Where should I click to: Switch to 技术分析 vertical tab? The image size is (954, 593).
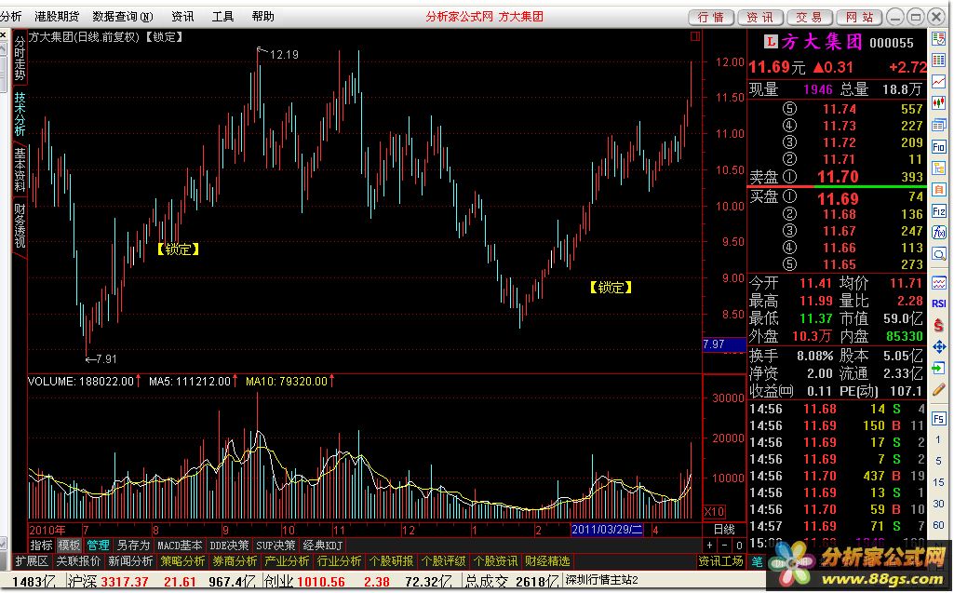[20, 114]
